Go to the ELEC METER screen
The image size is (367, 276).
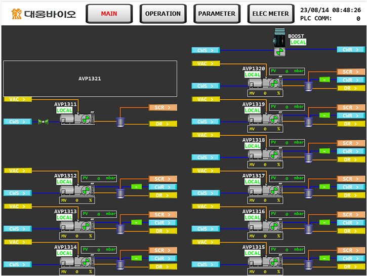[x=271, y=14]
